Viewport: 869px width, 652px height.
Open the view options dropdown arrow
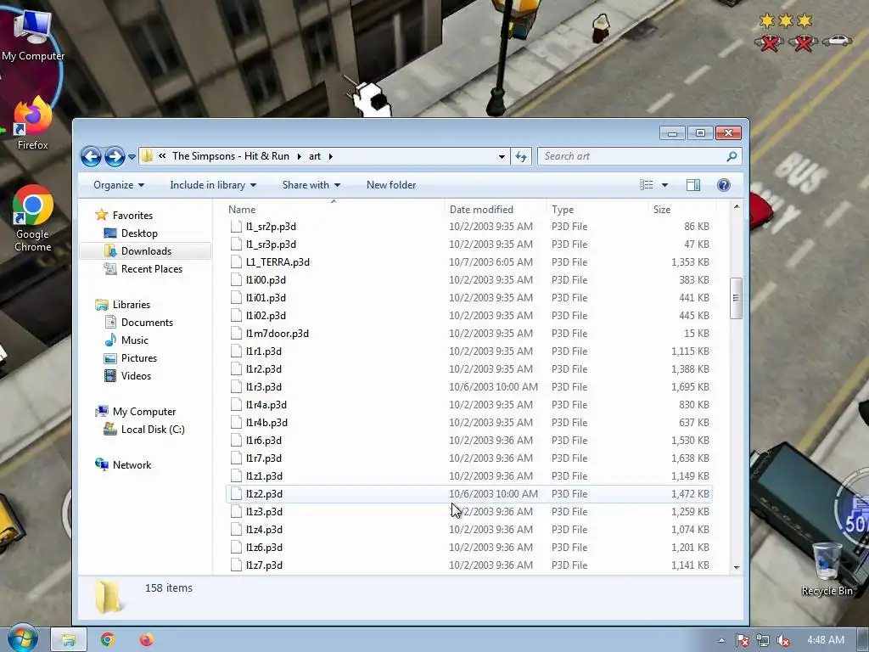pos(664,185)
